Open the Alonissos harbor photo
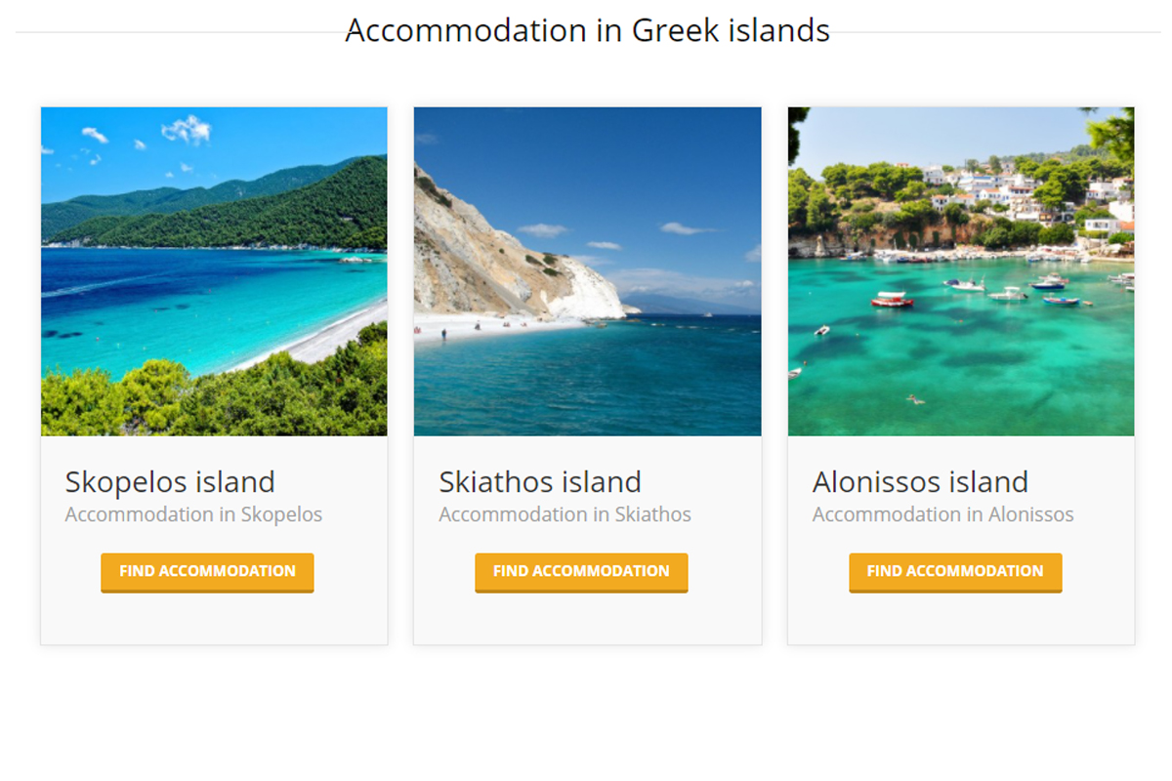Image resolution: width=1172 pixels, height=781 pixels. (x=961, y=271)
